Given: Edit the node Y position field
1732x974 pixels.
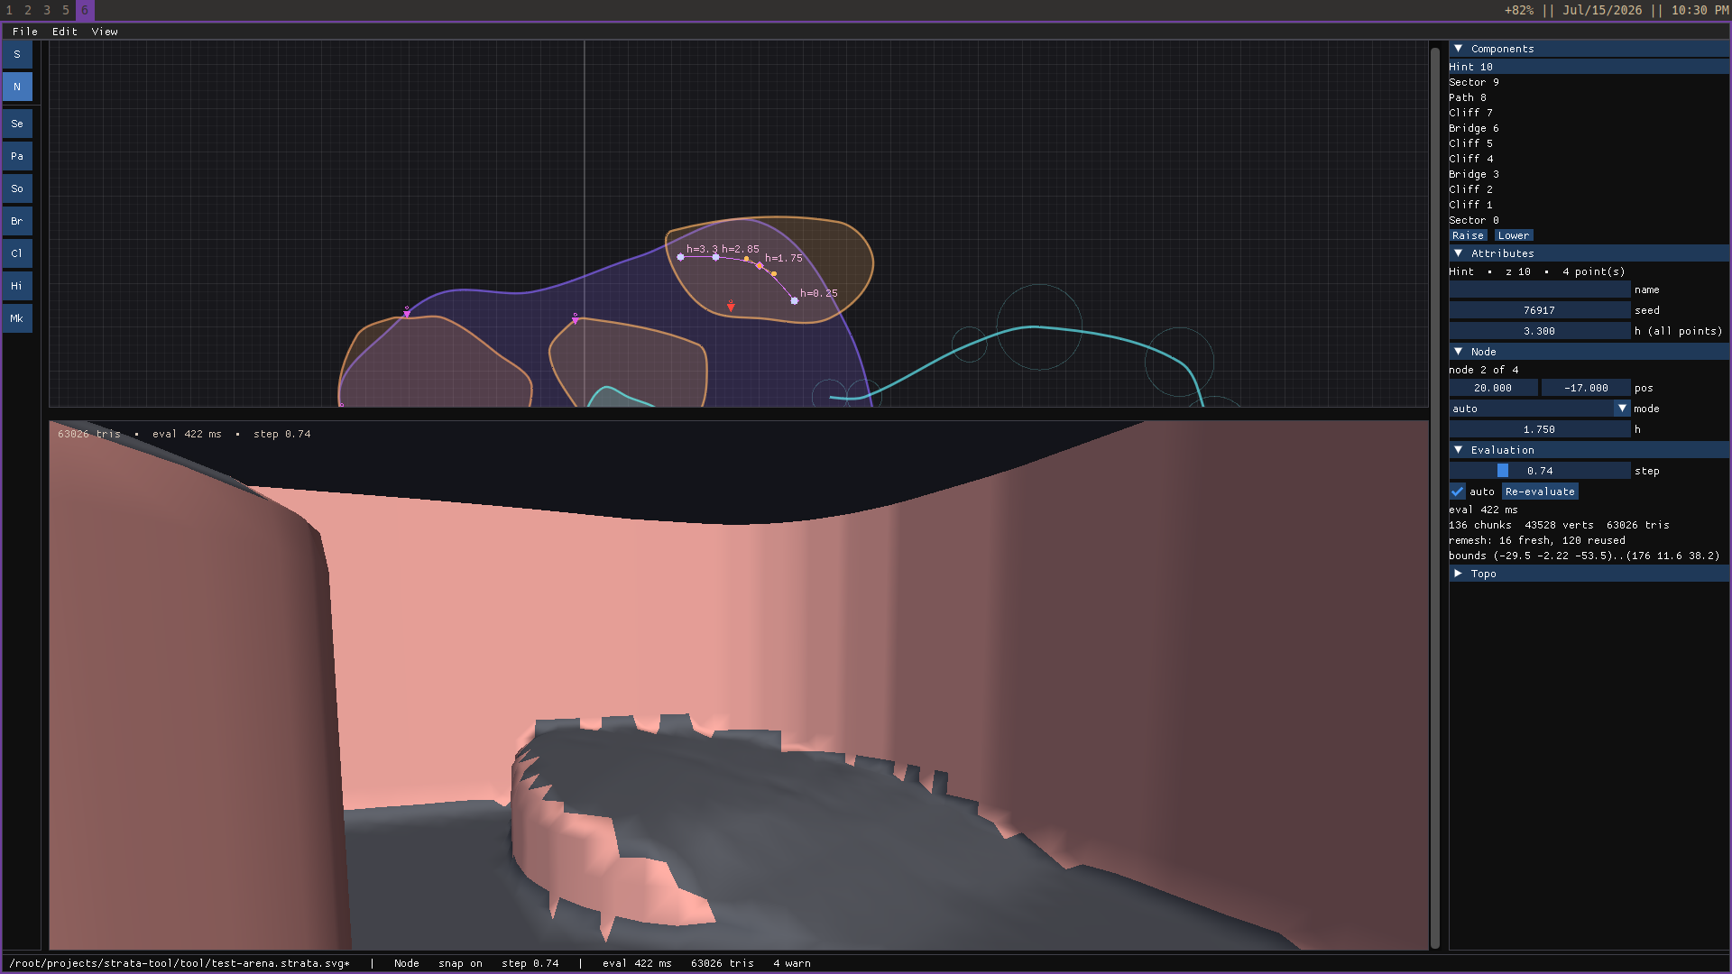Looking at the screenshot, I should (x=1586, y=388).
